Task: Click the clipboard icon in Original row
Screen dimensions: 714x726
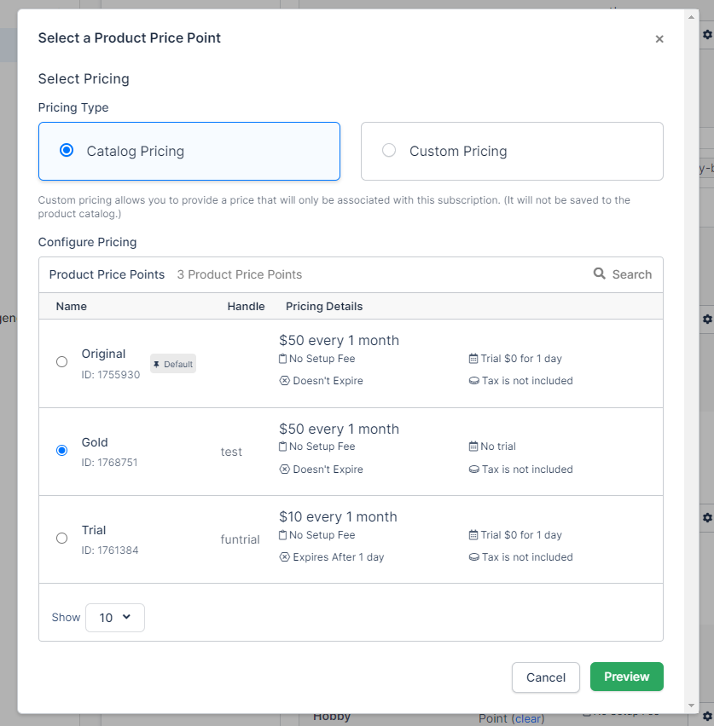Action: click(283, 359)
